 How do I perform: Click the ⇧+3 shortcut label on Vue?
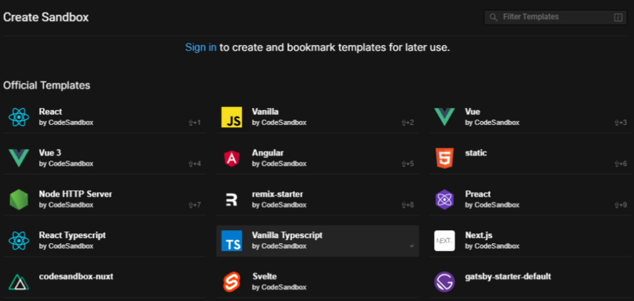point(620,123)
